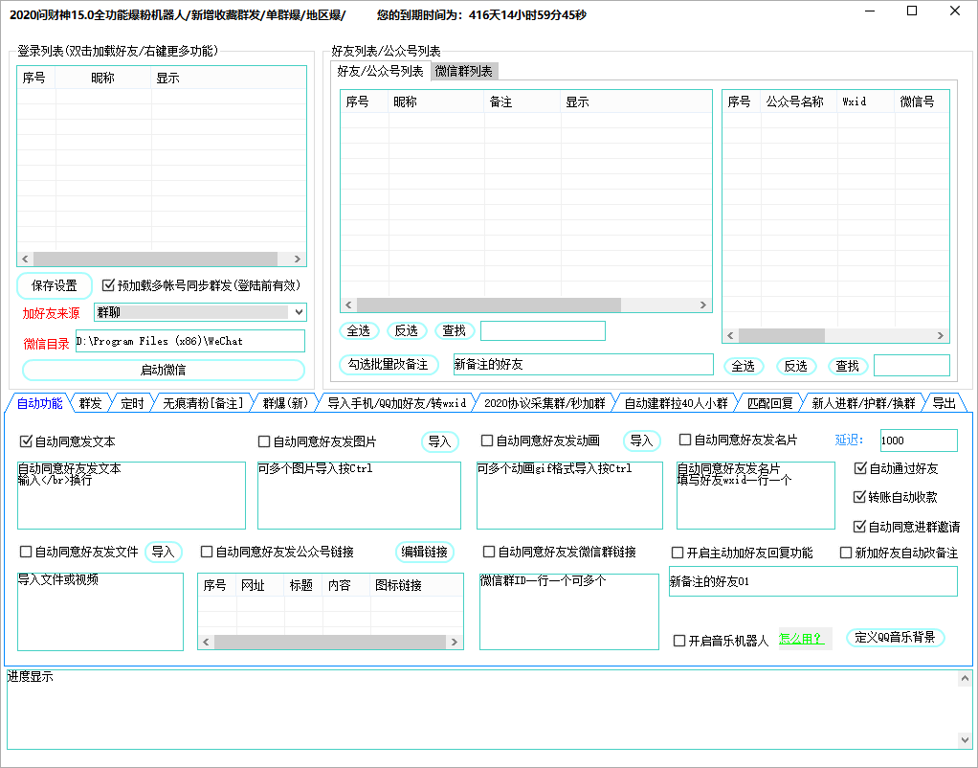Image resolution: width=978 pixels, height=768 pixels.
Task: Focus the 微信群ID一行一个 text area
Action: 568,612
